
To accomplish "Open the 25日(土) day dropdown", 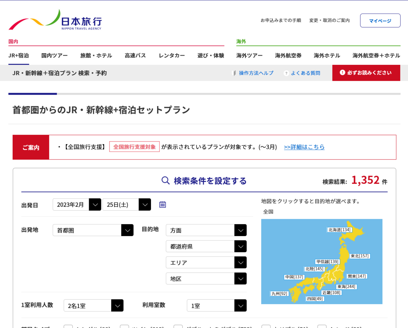I will click(127, 205).
